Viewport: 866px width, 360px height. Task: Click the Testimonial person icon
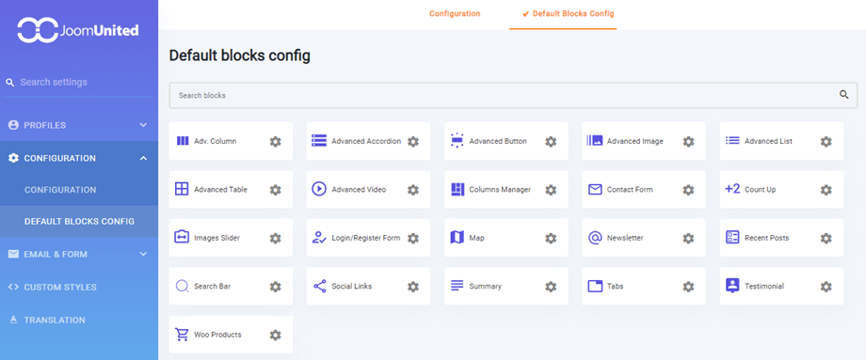click(x=732, y=286)
